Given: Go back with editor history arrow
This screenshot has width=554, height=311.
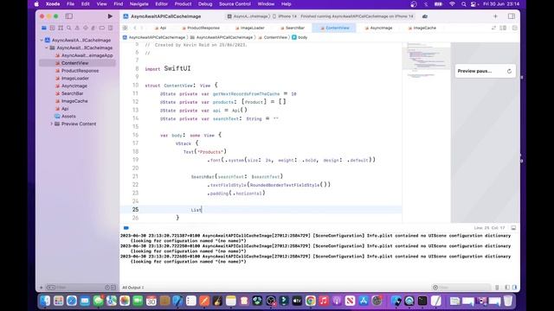Looking at the screenshot, I should click(135, 28).
